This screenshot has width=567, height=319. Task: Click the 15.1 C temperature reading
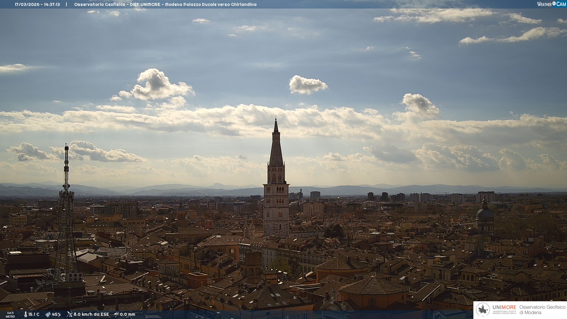[34, 314]
